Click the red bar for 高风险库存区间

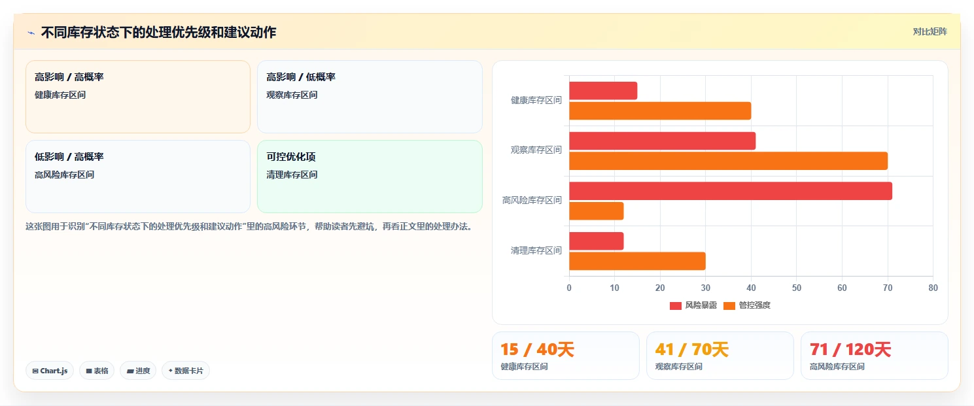click(731, 191)
